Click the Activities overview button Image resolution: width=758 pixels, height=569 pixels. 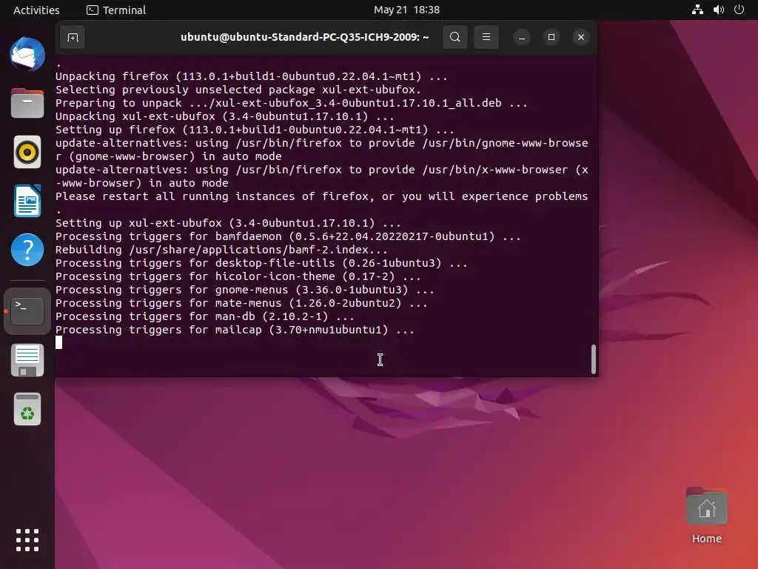tap(36, 10)
